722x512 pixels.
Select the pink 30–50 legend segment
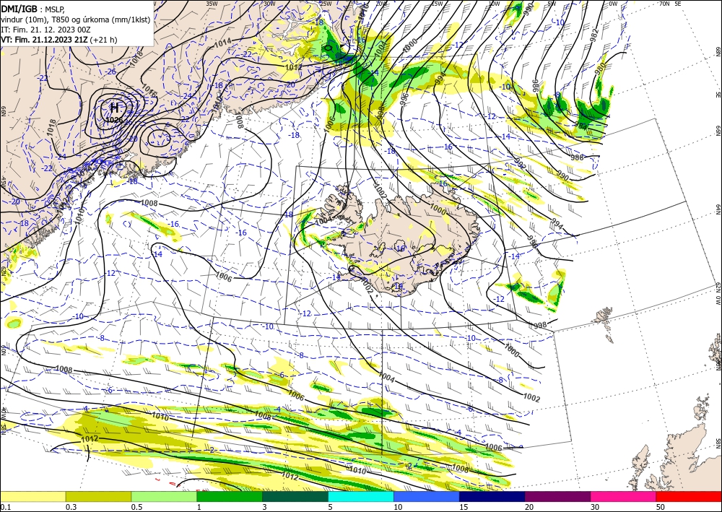[x=624, y=496]
